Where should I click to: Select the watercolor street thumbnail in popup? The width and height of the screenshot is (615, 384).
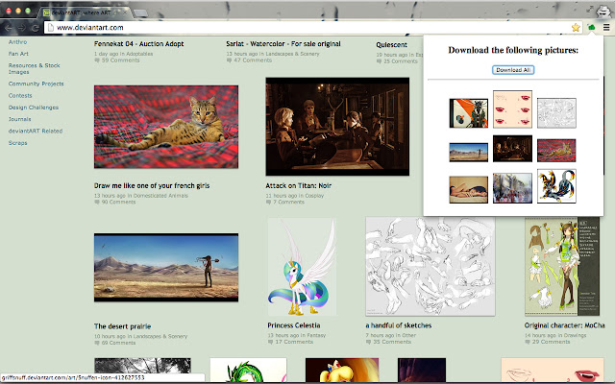[x=512, y=188]
